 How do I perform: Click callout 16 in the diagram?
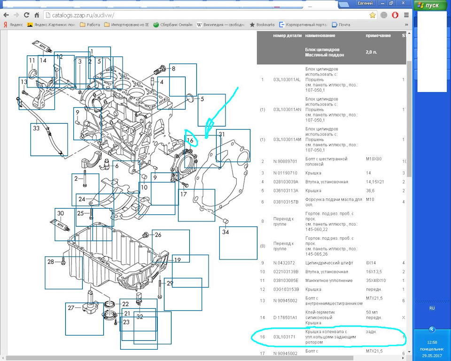click(x=190, y=141)
